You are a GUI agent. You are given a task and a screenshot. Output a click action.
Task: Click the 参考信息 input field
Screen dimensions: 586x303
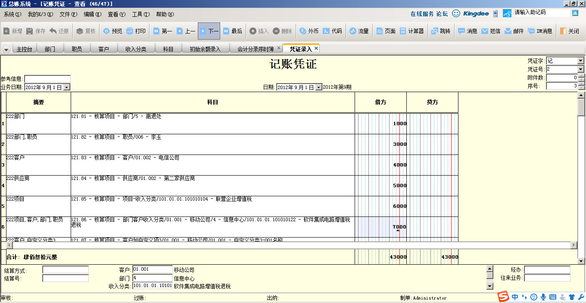47,79
